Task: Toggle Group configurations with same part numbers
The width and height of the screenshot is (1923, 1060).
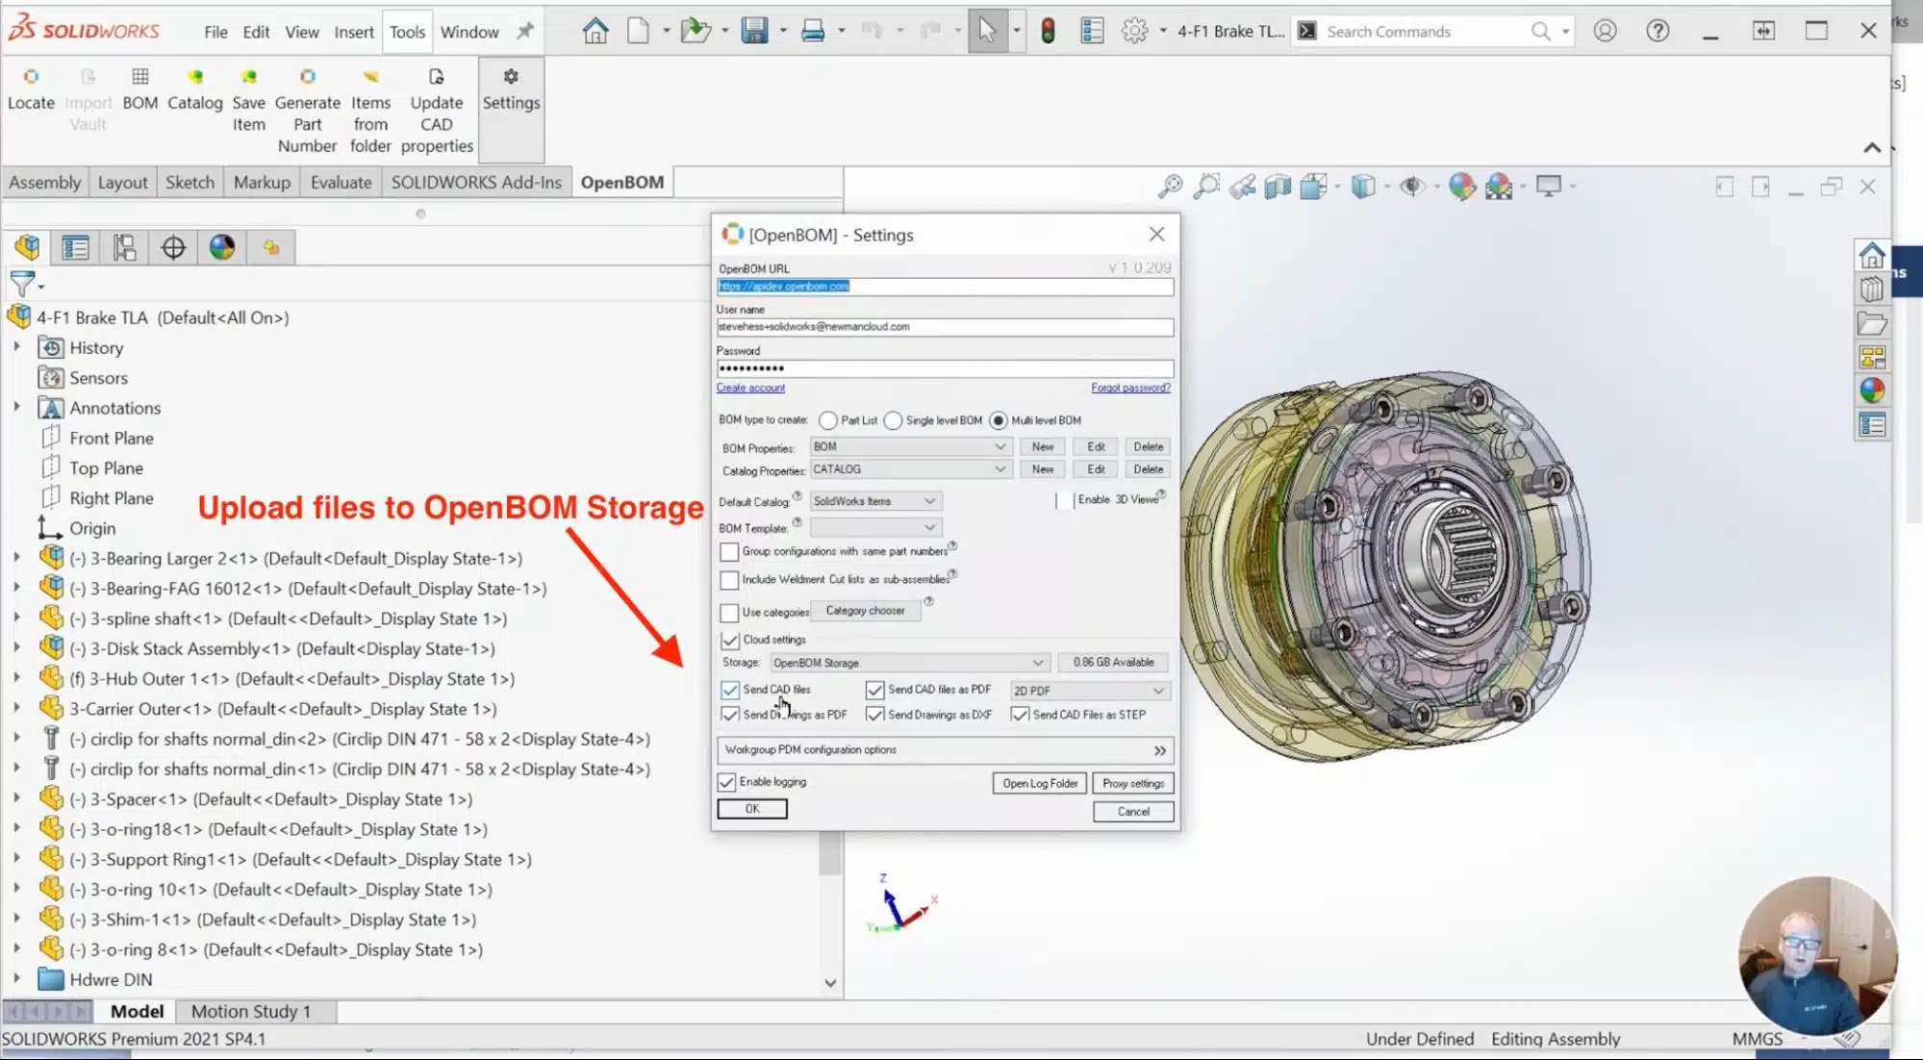Action: coord(729,552)
